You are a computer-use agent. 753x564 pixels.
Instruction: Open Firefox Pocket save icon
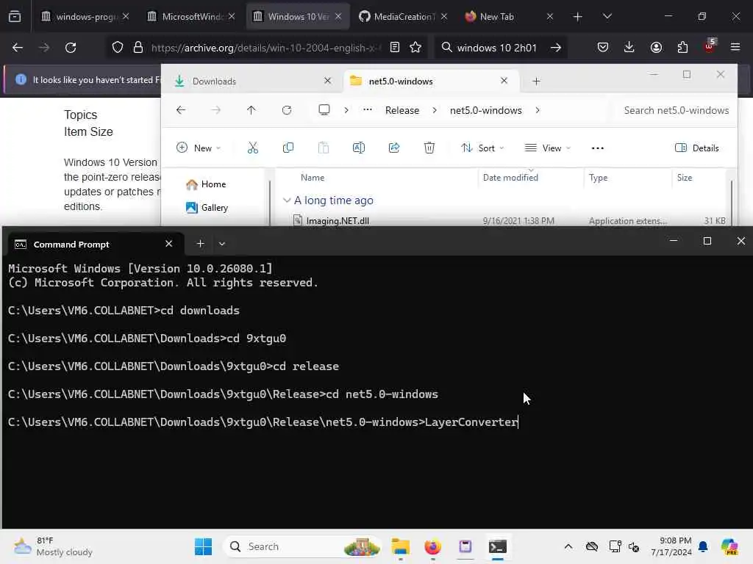(603, 48)
